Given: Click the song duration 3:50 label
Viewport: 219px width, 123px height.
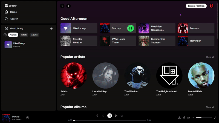Looking at the screenshot, I should (x=149, y=120).
